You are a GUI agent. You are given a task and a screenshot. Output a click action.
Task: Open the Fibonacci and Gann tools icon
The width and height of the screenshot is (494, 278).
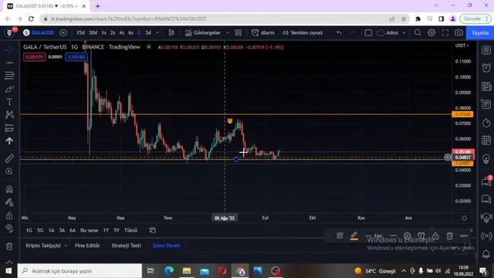coord(9,76)
